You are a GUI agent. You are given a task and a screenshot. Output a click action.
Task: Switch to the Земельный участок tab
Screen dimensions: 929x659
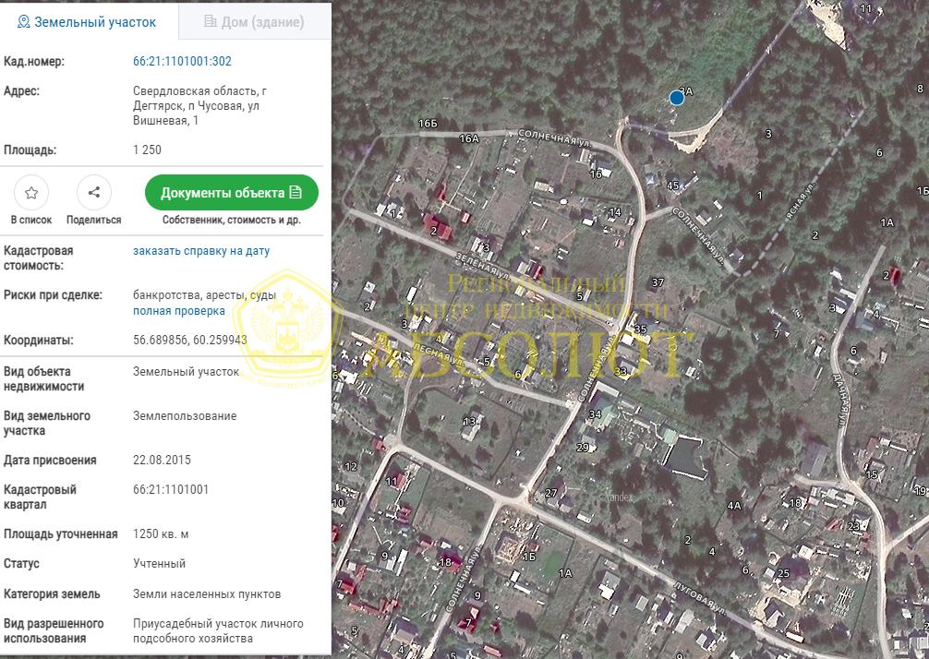[x=88, y=22]
